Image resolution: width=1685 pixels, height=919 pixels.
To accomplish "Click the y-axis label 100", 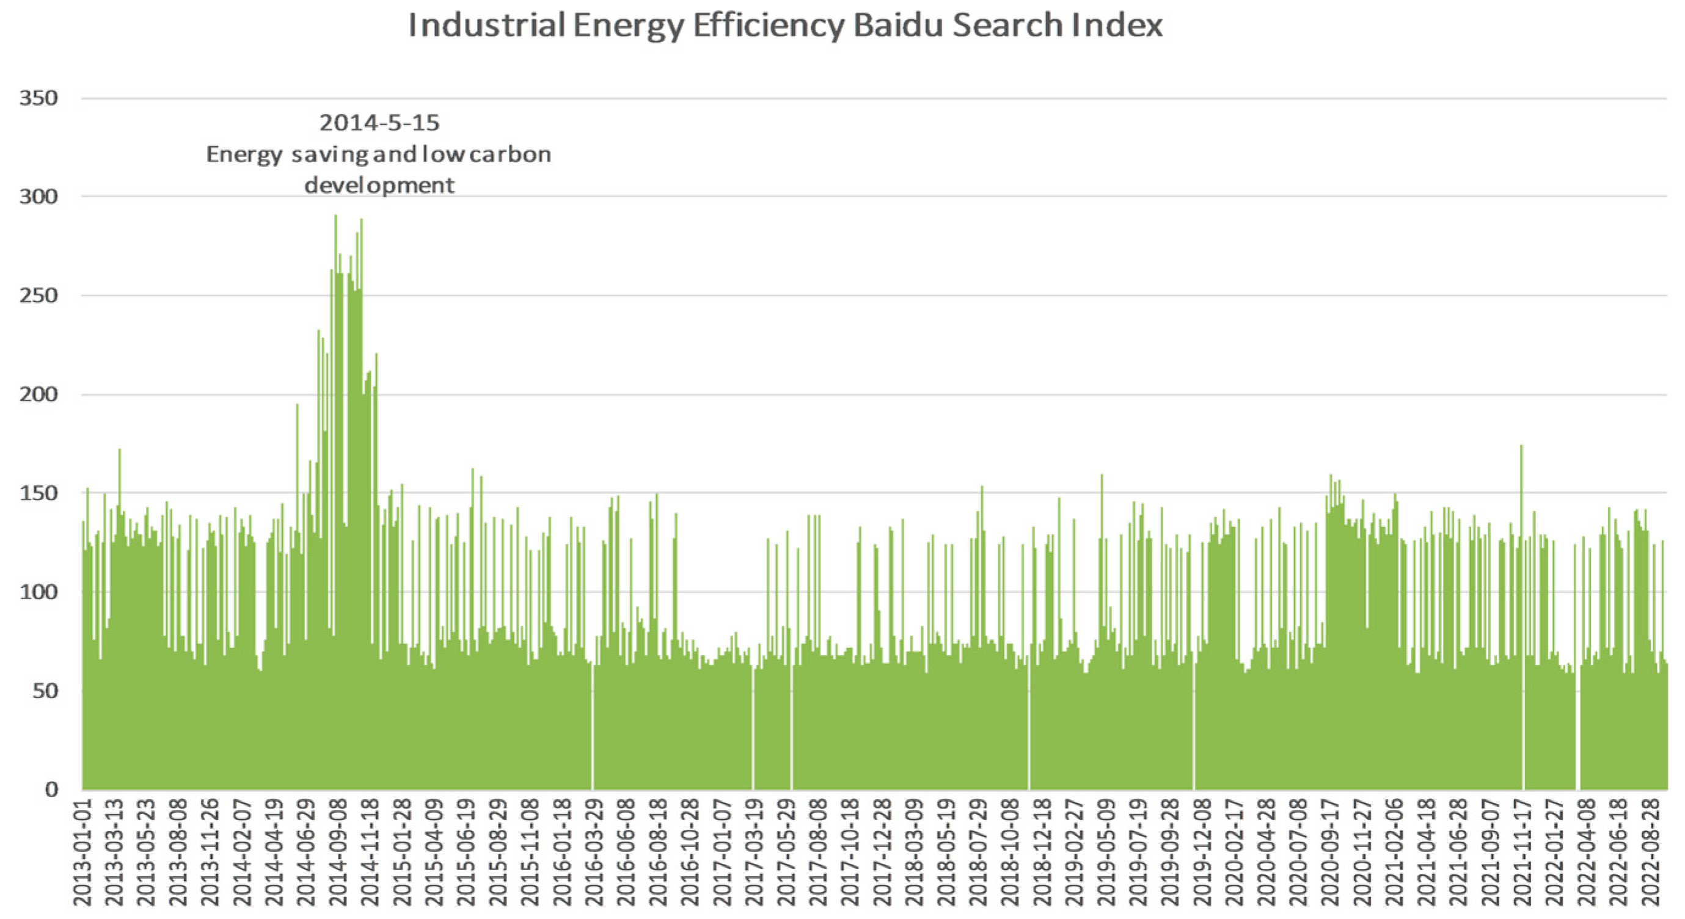I will pos(38,592).
